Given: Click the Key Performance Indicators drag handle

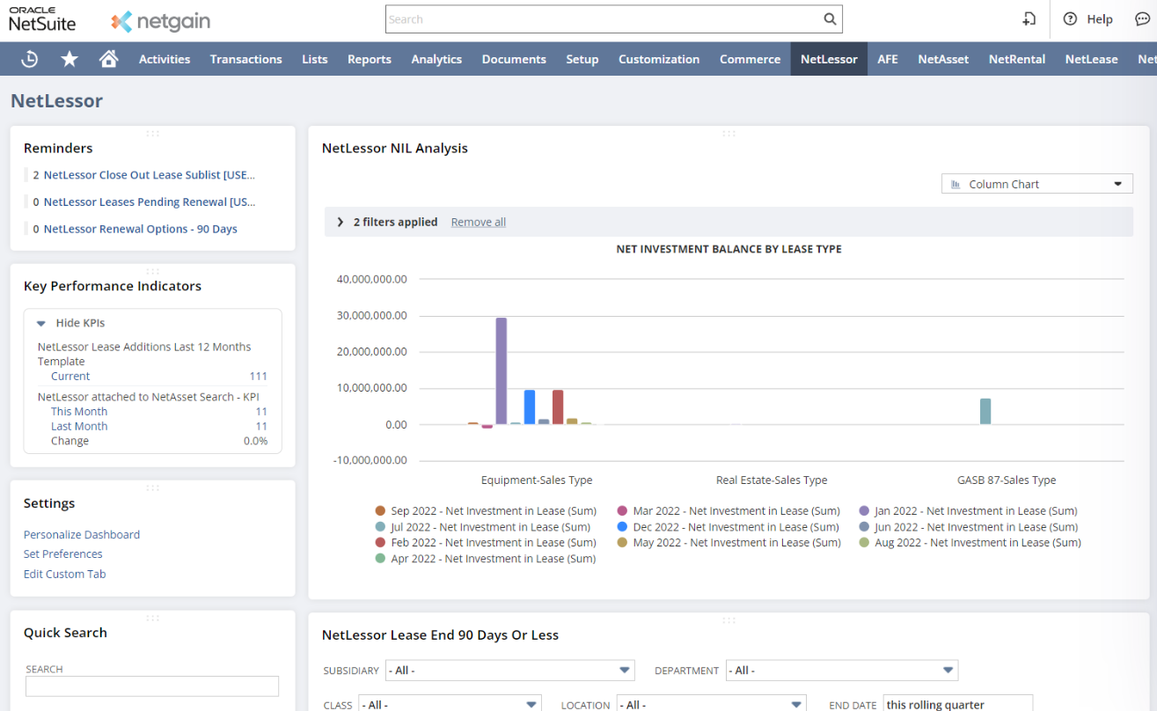Looking at the screenshot, I should (x=153, y=271).
